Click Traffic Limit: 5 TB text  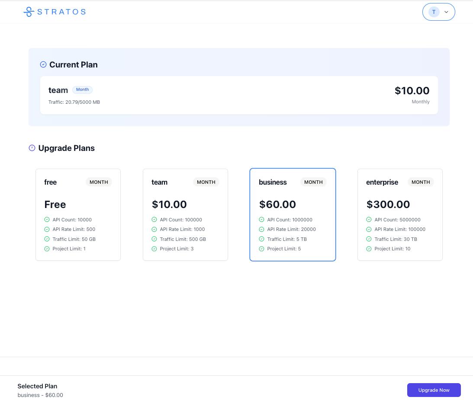point(287,239)
